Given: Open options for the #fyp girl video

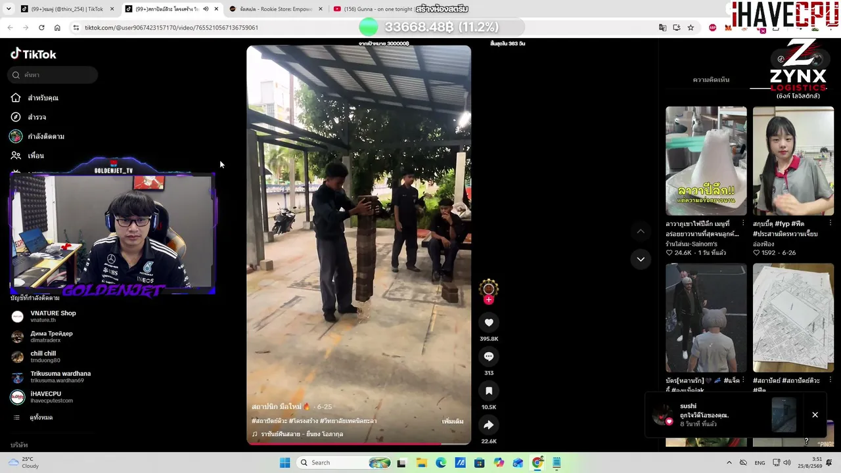Looking at the screenshot, I should point(830,223).
